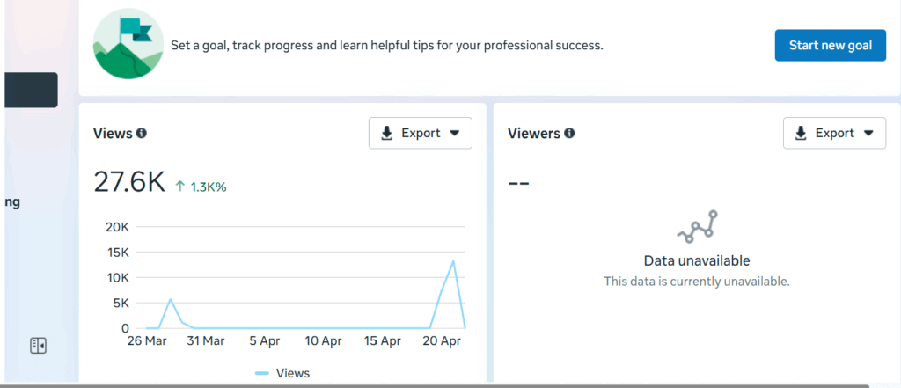Click download icon in Viewers Export button
The image size is (901, 388).
click(x=801, y=134)
